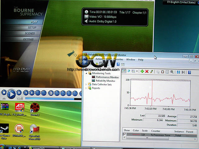199x149 pixels.
Task: Click the View Log Data icon
Action: pyautogui.click(x=129, y=71)
